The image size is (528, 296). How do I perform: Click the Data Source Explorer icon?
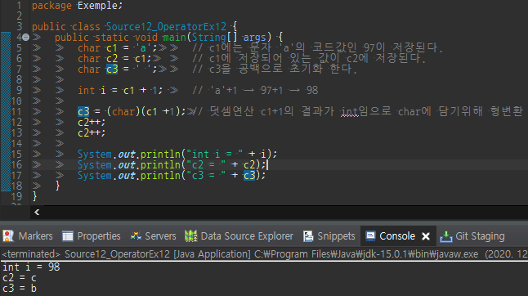tap(191, 236)
